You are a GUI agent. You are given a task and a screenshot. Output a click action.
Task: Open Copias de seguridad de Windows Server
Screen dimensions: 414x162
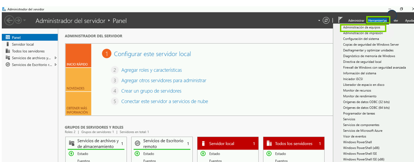tap(371, 45)
